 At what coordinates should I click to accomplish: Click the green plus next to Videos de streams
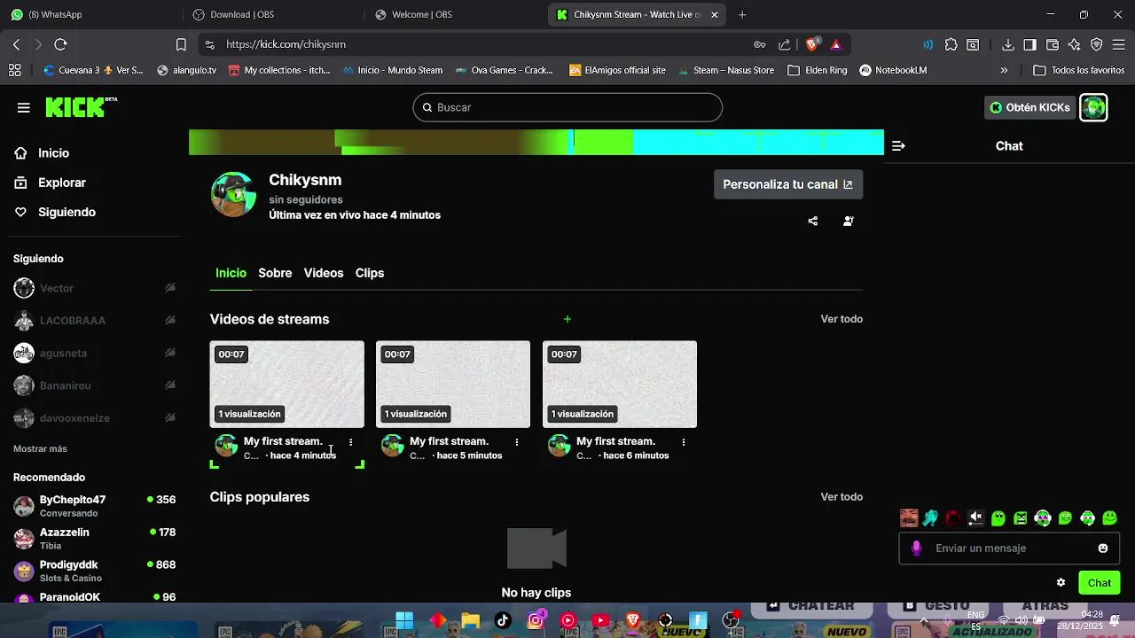pos(567,319)
